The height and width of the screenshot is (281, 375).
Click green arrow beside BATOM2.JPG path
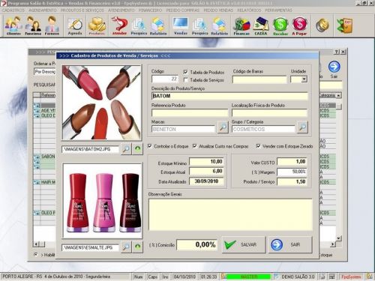coord(137,149)
